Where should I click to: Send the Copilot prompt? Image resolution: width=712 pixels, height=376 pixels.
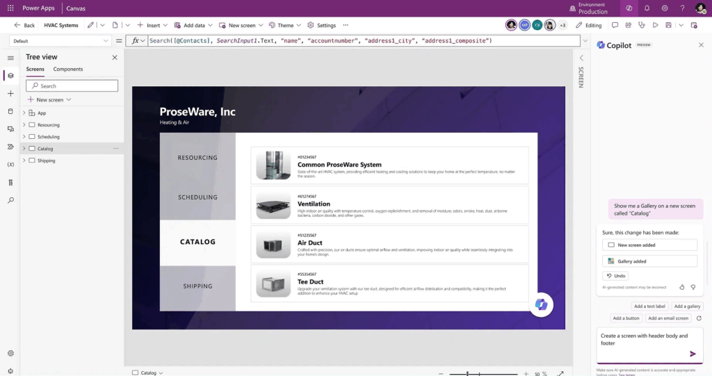pyautogui.click(x=693, y=354)
